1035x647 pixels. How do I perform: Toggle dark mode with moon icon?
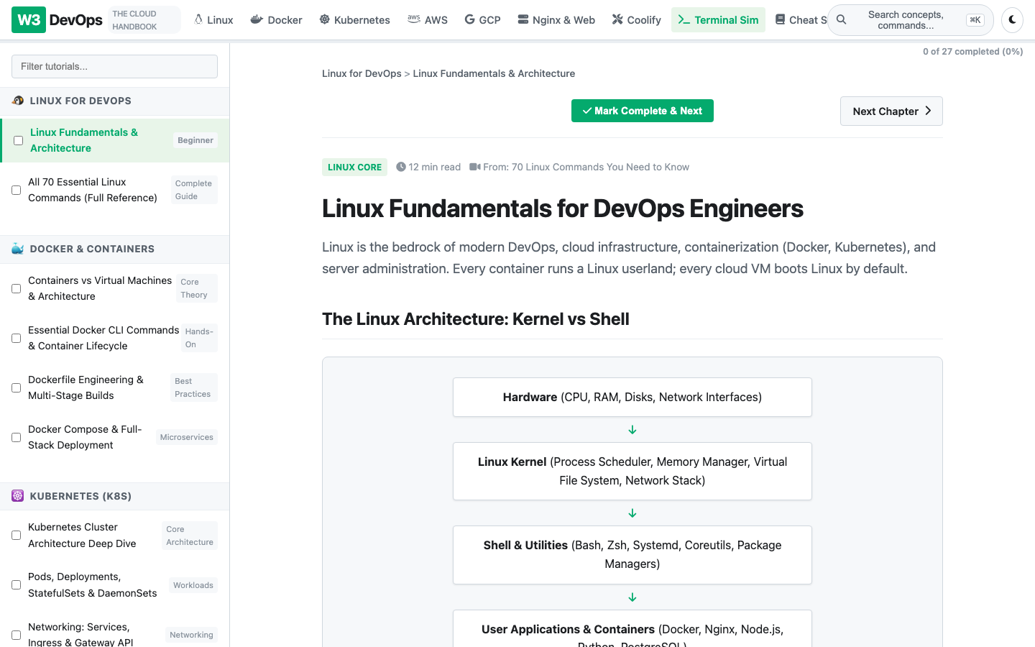click(1012, 20)
